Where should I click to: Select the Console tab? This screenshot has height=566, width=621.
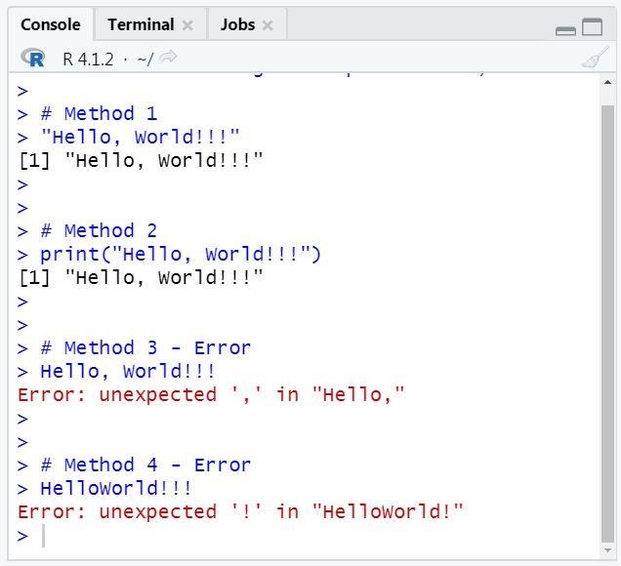tap(50, 24)
